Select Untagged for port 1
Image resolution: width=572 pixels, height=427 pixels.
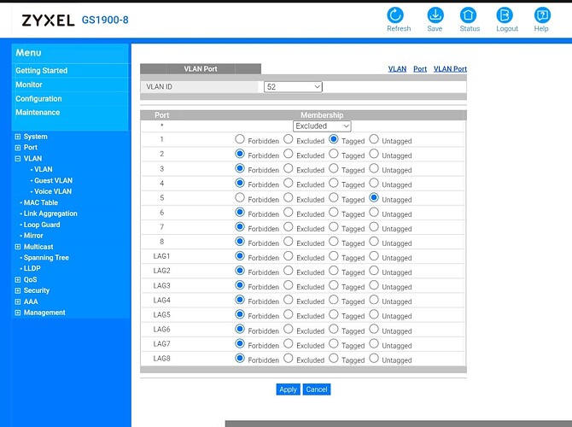(x=374, y=140)
